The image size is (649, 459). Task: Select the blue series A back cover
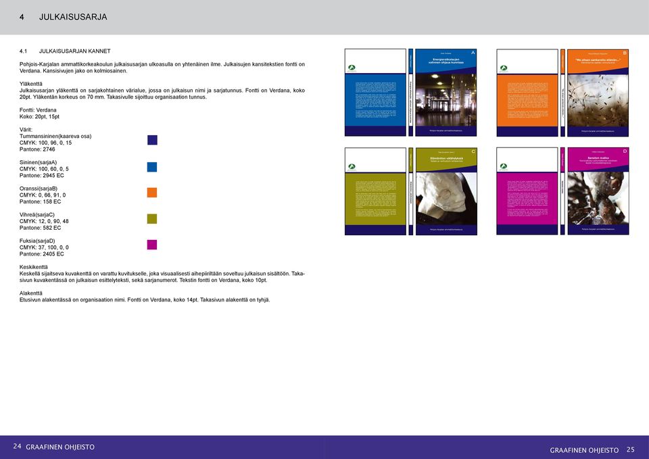tap(375, 93)
